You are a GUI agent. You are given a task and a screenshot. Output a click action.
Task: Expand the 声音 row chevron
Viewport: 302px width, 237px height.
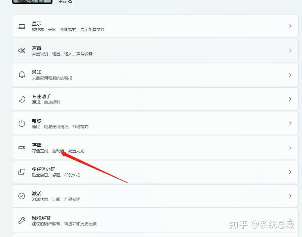pos(290,51)
